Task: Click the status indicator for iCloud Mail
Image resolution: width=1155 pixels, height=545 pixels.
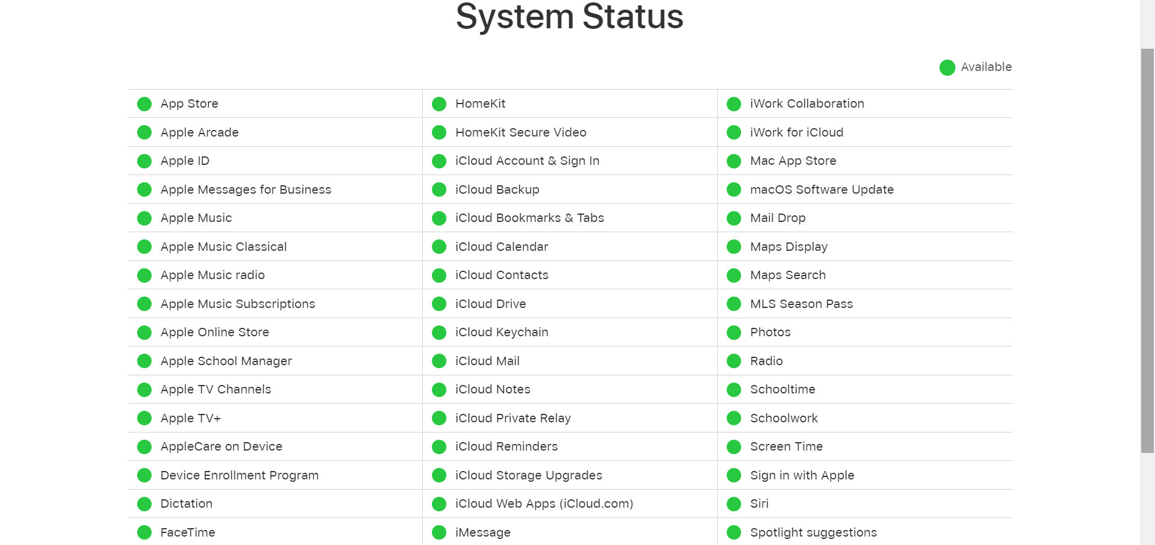Action: click(x=439, y=361)
